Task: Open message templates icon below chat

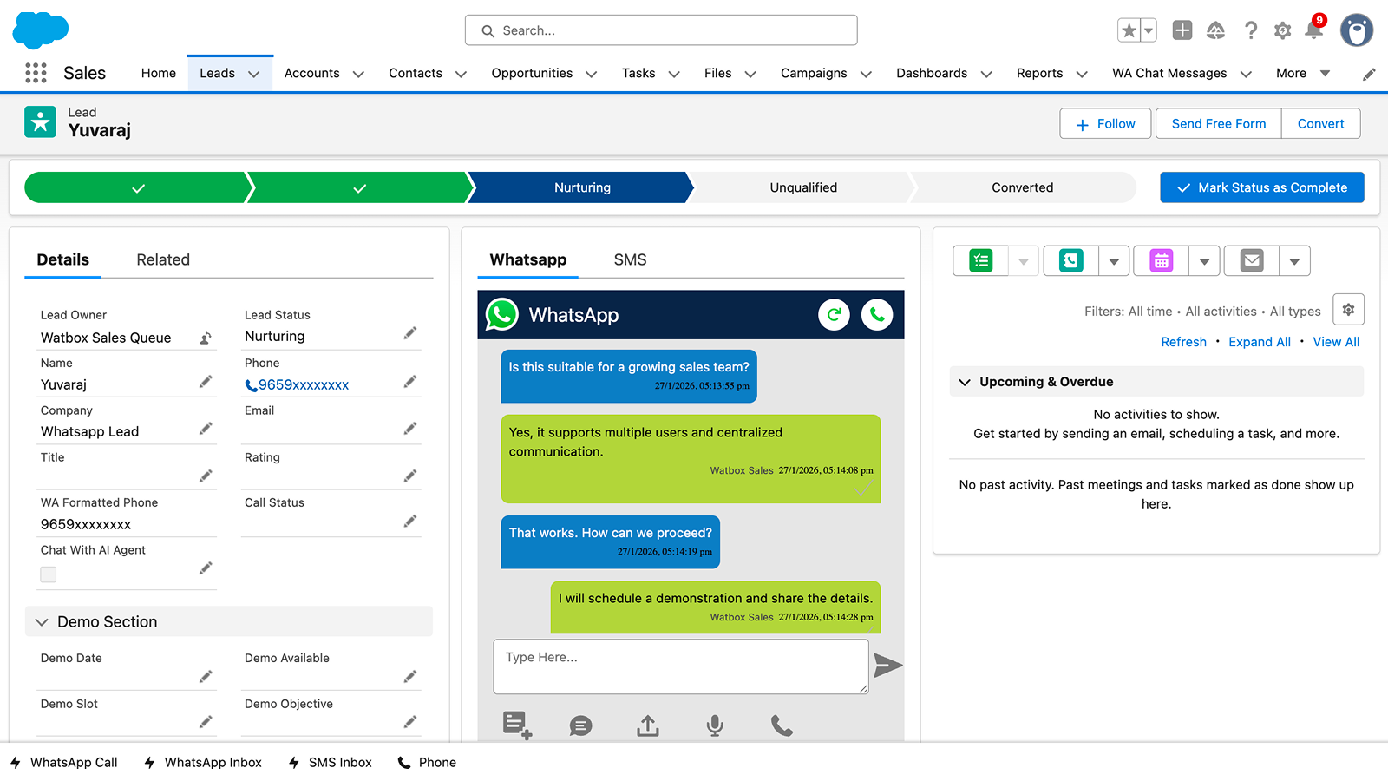Action: point(517,725)
